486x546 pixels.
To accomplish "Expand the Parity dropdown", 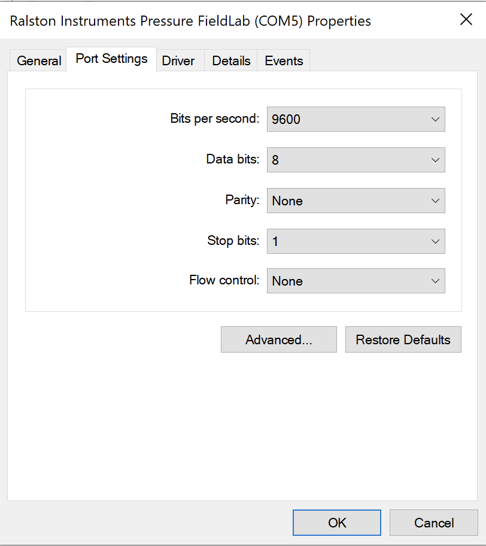I will (x=356, y=201).
